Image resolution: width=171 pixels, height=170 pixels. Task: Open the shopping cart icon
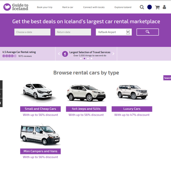coord(157,7)
